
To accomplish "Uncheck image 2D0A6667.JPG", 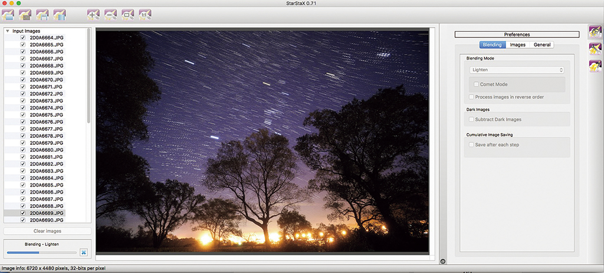I will tap(23, 59).
